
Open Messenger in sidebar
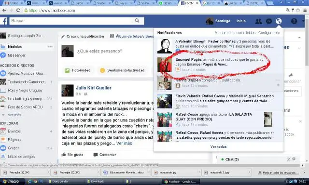point(16,55)
